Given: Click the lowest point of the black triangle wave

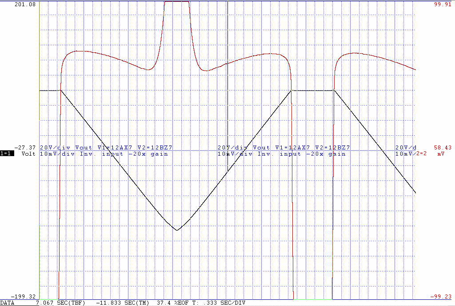Looking at the screenshot, I should [177, 230].
